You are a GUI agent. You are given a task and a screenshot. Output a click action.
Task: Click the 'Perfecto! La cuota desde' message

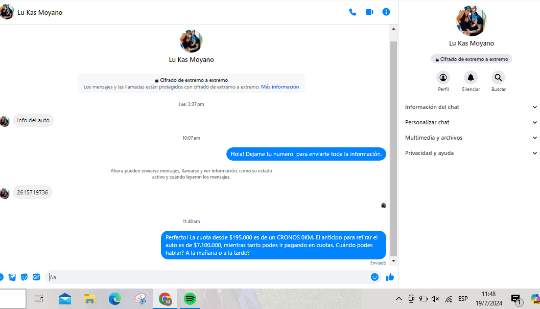click(x=273, y=245)
